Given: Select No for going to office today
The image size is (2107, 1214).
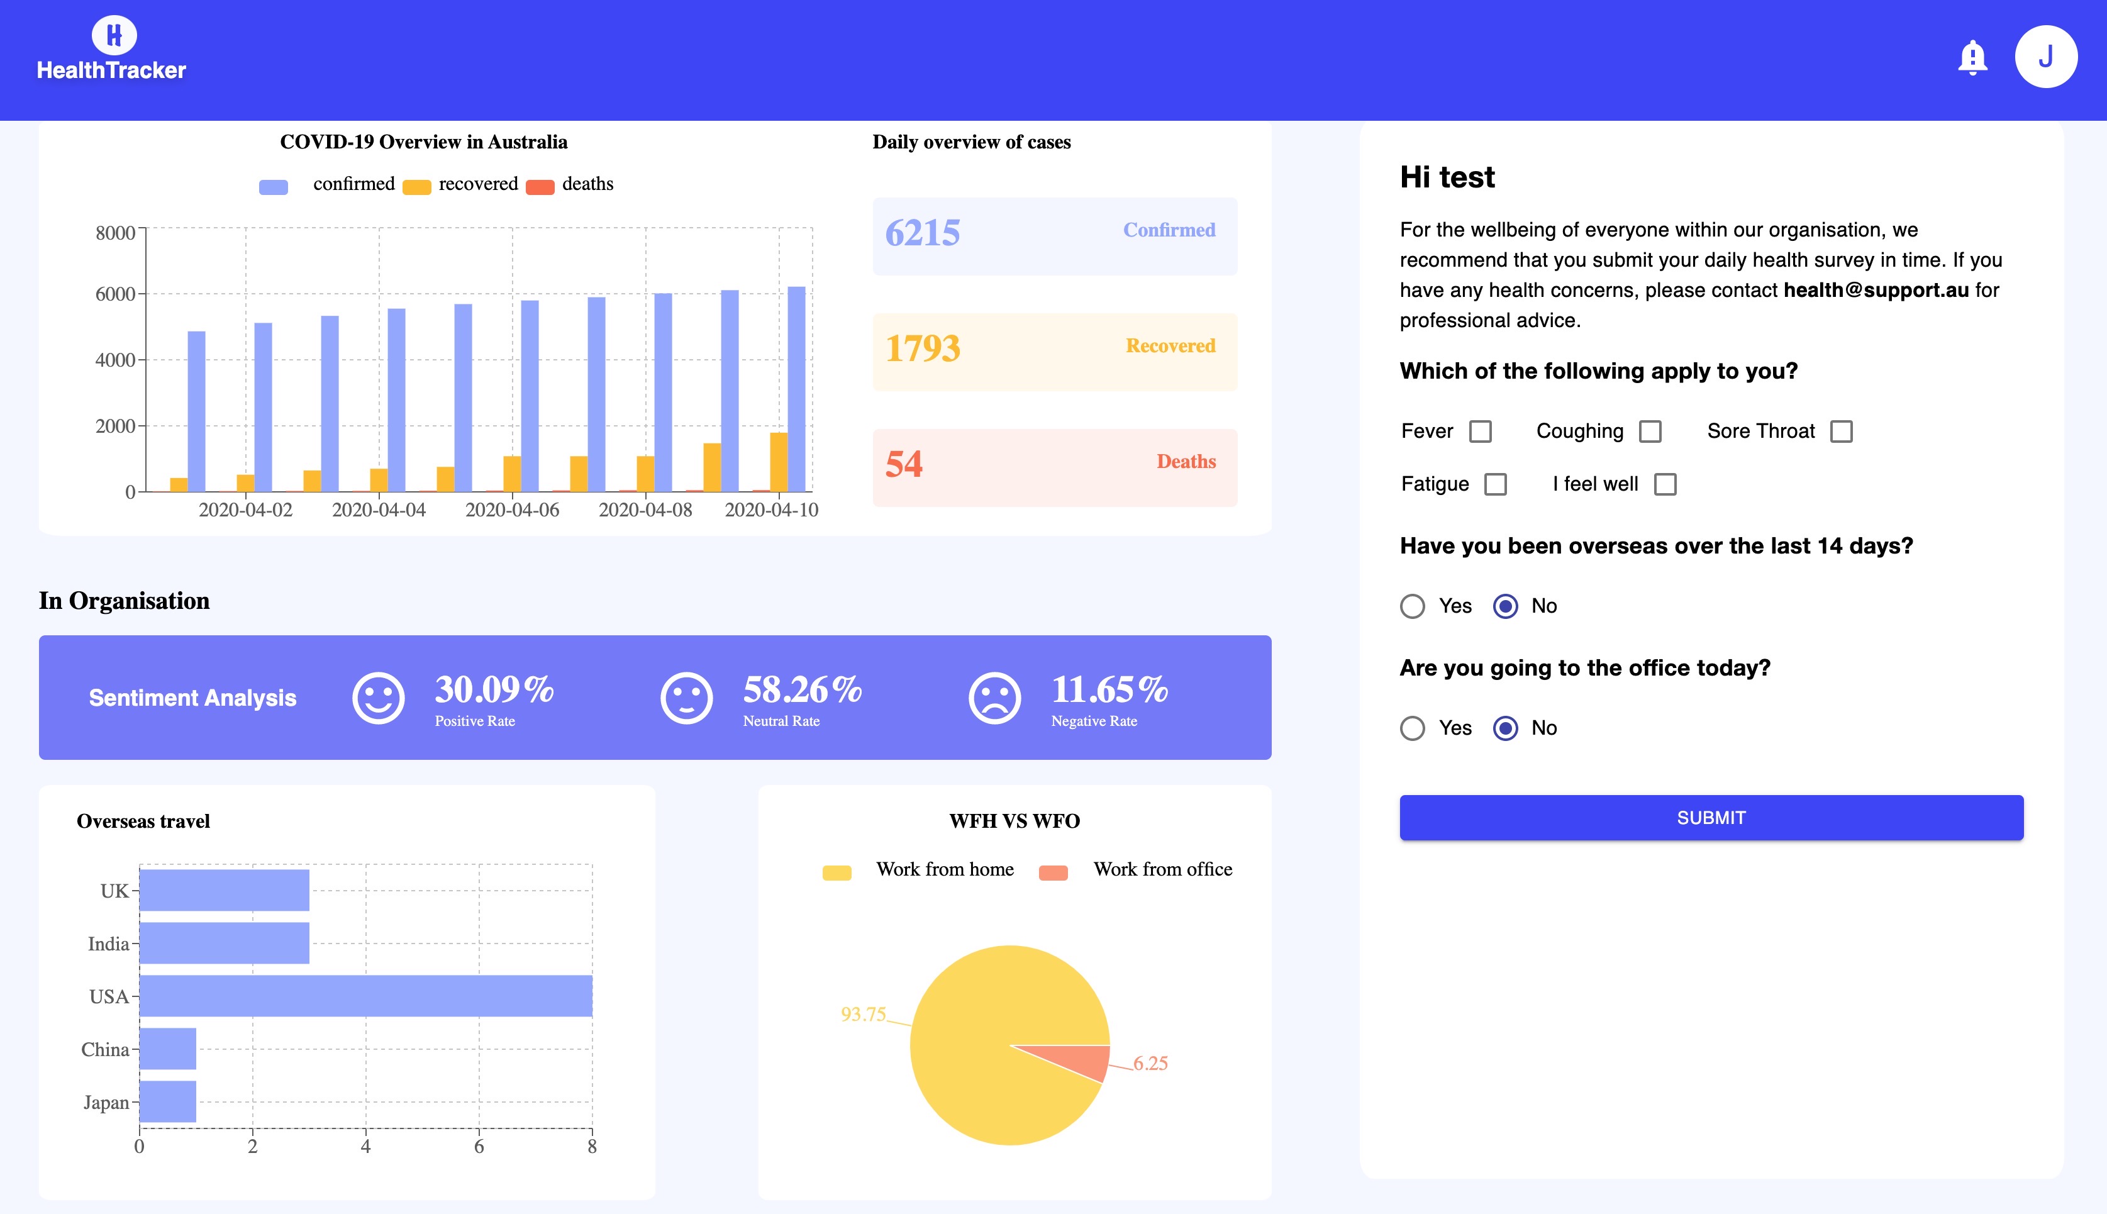Looking at the screenshot, I should tap(1504, 728).
